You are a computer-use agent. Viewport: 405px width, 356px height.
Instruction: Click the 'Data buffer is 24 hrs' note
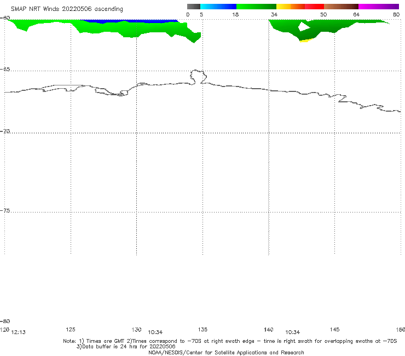126,347
